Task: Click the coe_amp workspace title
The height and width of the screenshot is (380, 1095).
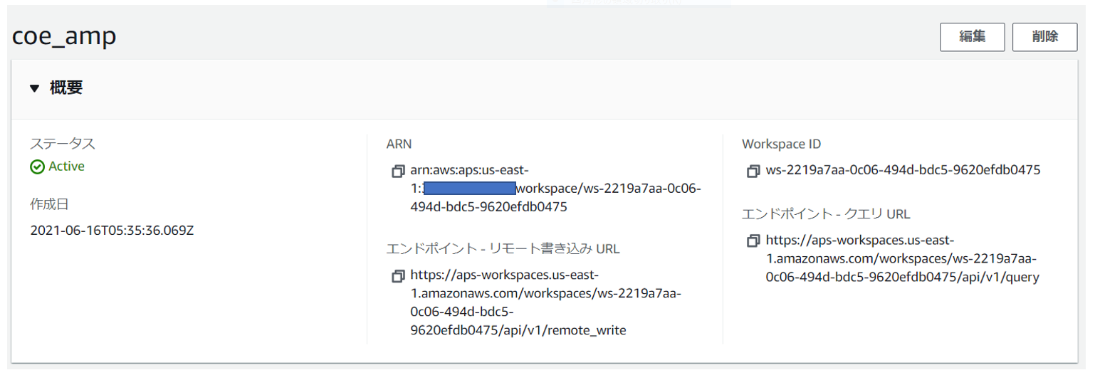Action: 64,36
